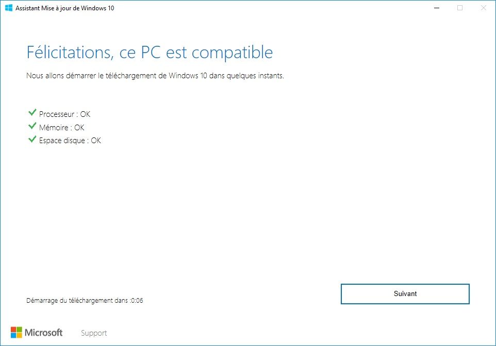The height and width of the screenshot is (346, 496).
Task: Click the green checkmark beside Processeur
Action: [x=32, y=112]
